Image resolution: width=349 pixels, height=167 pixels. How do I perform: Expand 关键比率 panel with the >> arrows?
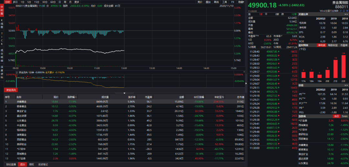[346, 14]
